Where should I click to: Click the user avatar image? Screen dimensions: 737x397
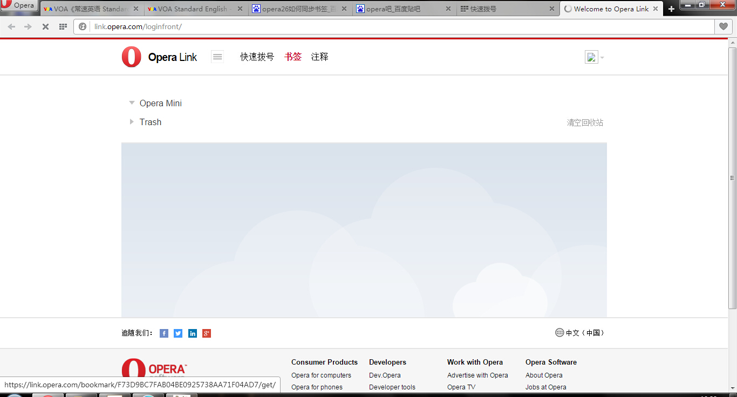[591, 57]
